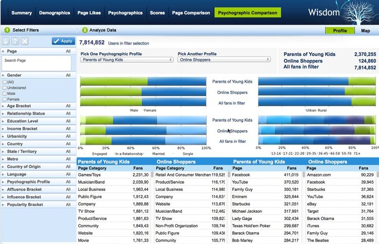
Task: Switch to the Demographics tab
Action: 55,13
